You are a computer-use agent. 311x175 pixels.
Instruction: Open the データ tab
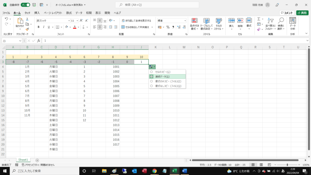pyautogui.click(x=79, y=13)
